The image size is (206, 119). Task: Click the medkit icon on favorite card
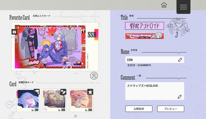click(14, 32)
